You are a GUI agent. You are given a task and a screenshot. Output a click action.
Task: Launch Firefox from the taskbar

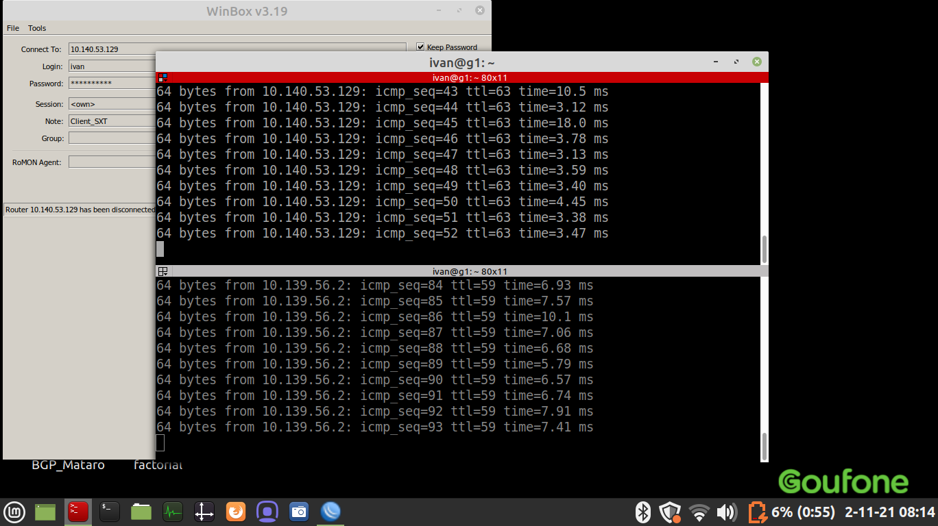point(235,512)
